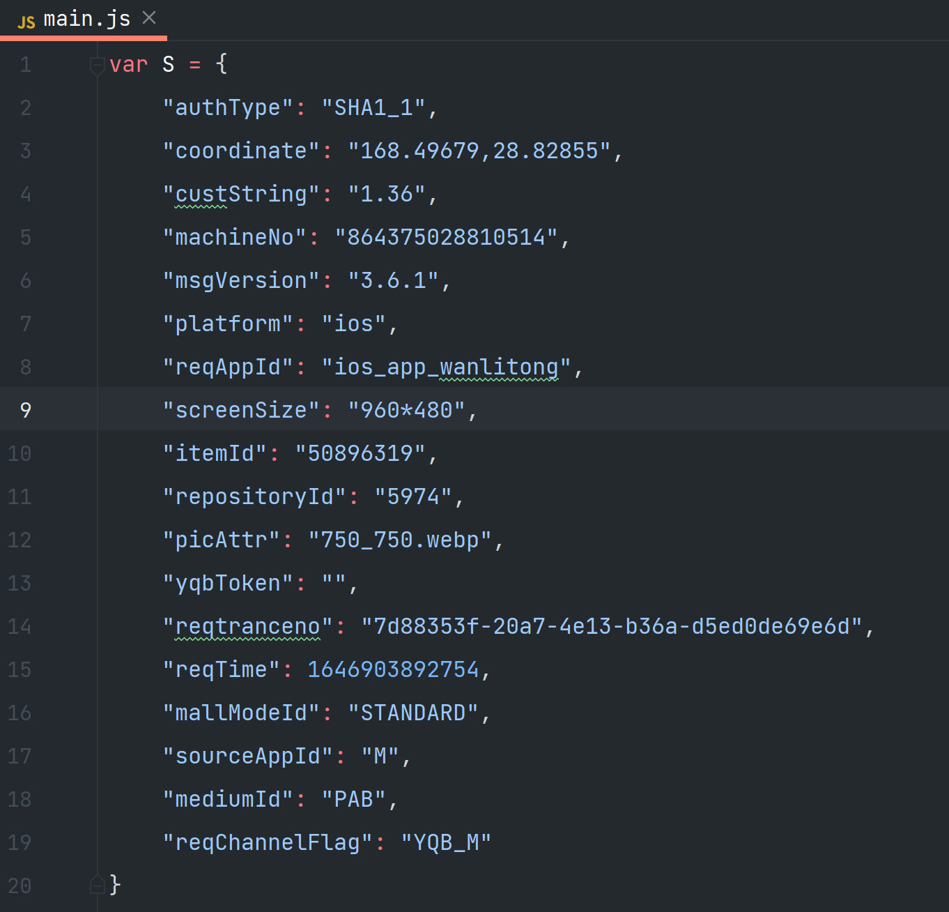
Task: Click the closing brace on line 20
Action: pyautogui.click(x=116, y=885)
